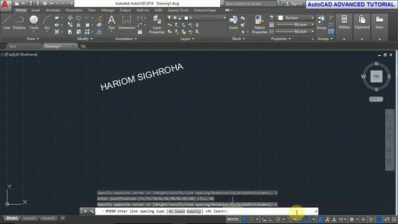The image size is (398, 224).
Task: Click the Save icon in quick access
Action: (30, 4)
